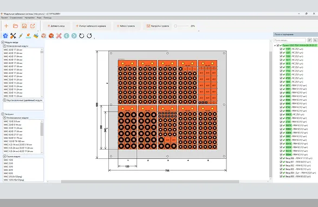Click the universal modules list scrollbar
Viewport: 318px width, 207px height.
tap(42, 129)
